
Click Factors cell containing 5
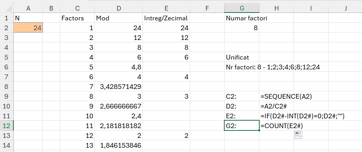tap(78, 67)
